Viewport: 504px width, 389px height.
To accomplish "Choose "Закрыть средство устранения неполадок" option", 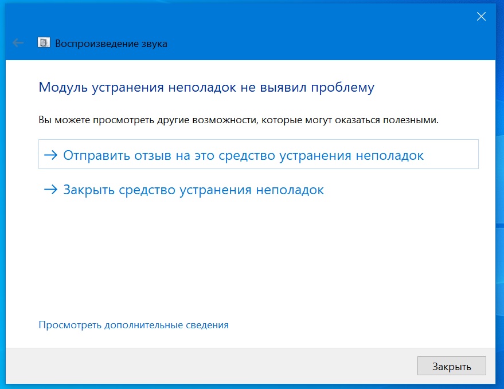I will (x=193, y=190).
